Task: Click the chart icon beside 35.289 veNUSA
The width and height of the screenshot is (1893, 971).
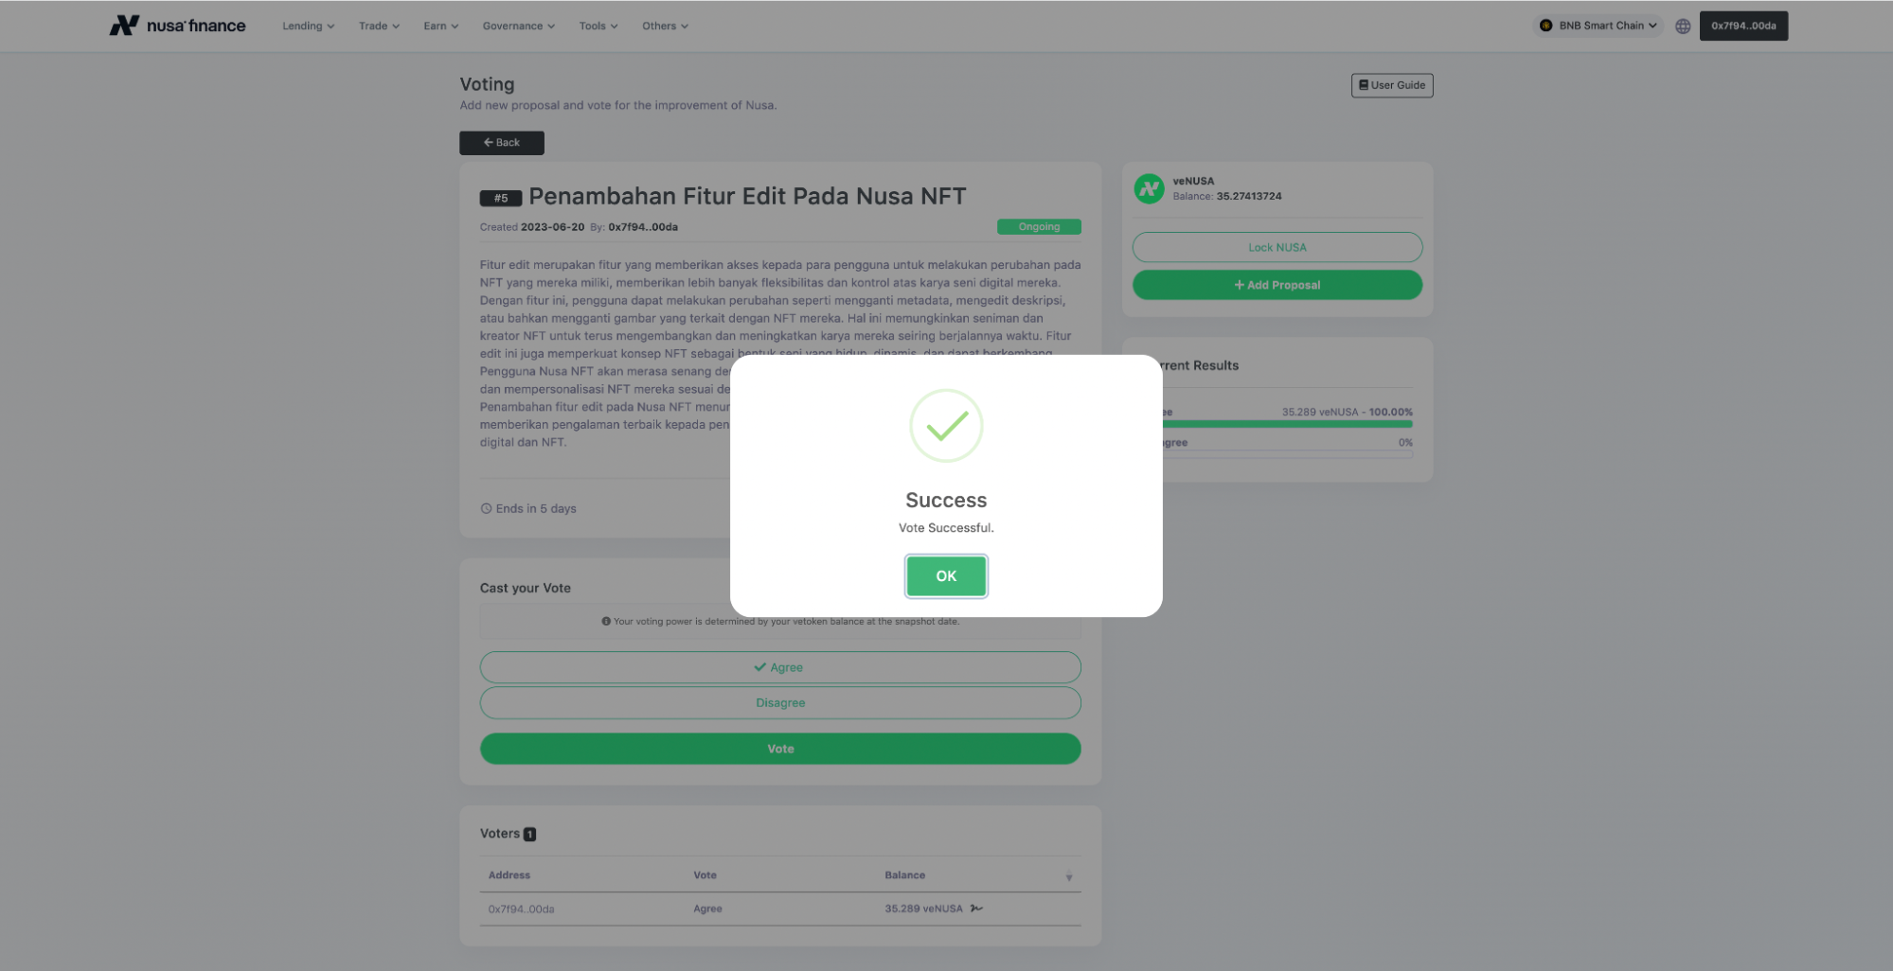Action: [x=976, y=909]
